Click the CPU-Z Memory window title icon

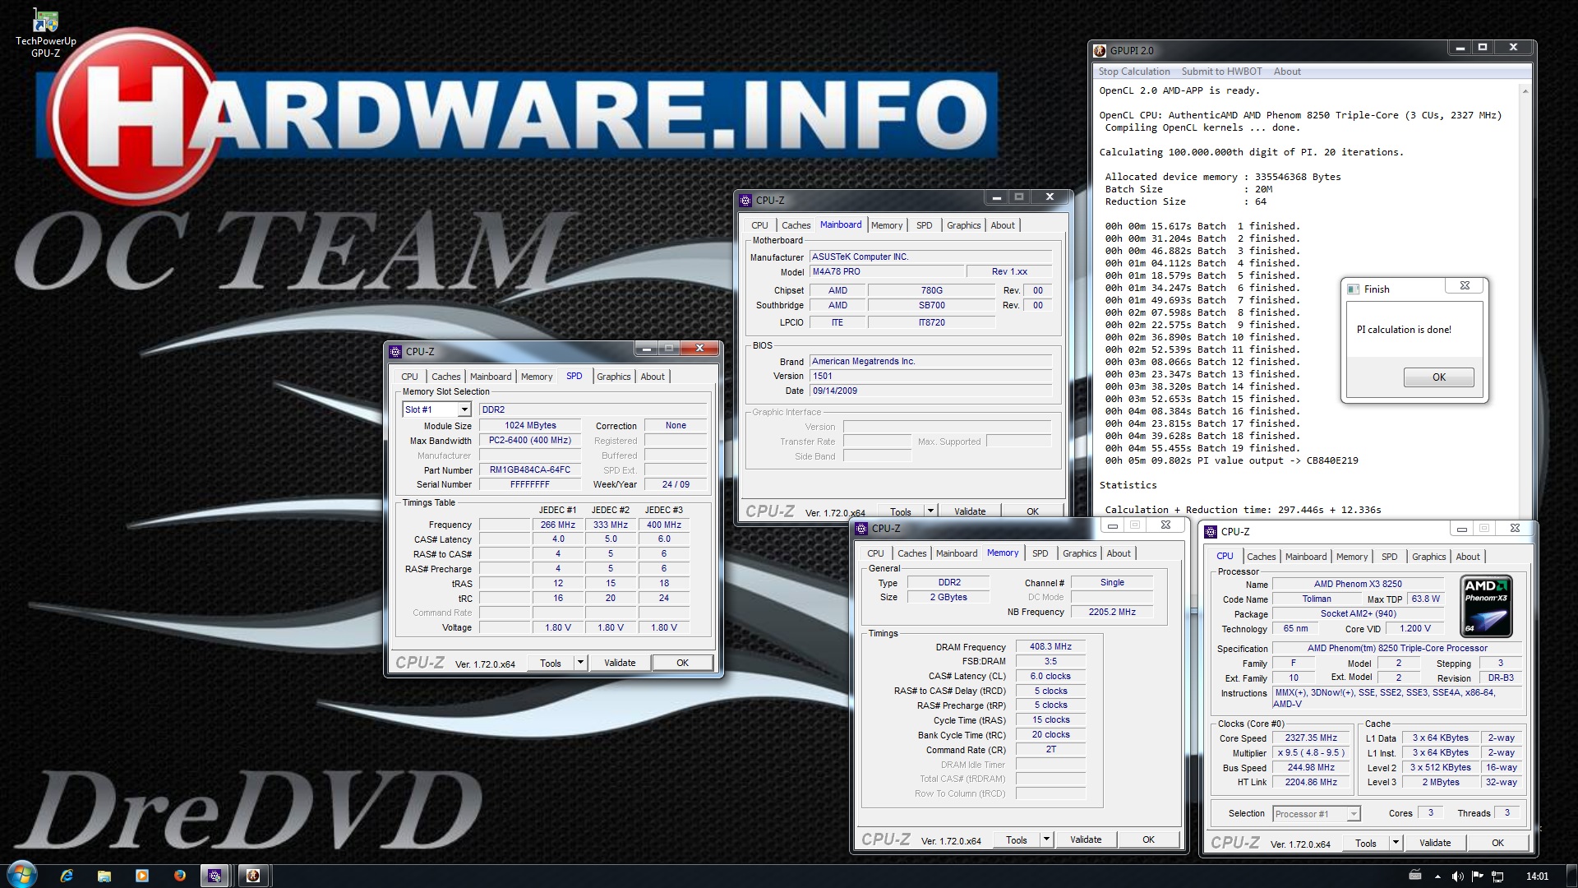point(861,529)
